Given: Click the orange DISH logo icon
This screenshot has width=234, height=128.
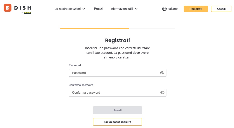Looking at the screenshot, I should (8, 8).
